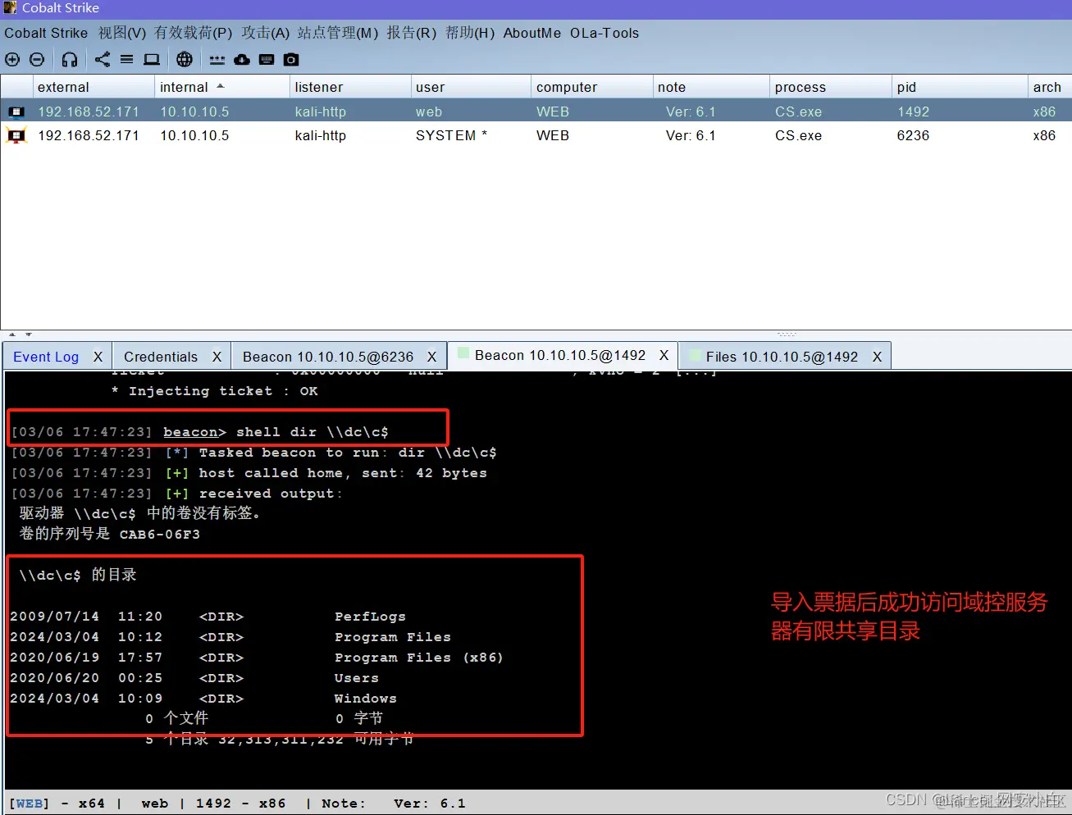Click the SYSTEM * user cell
This screenshot has width=1072, height=815.
point(451,135)
